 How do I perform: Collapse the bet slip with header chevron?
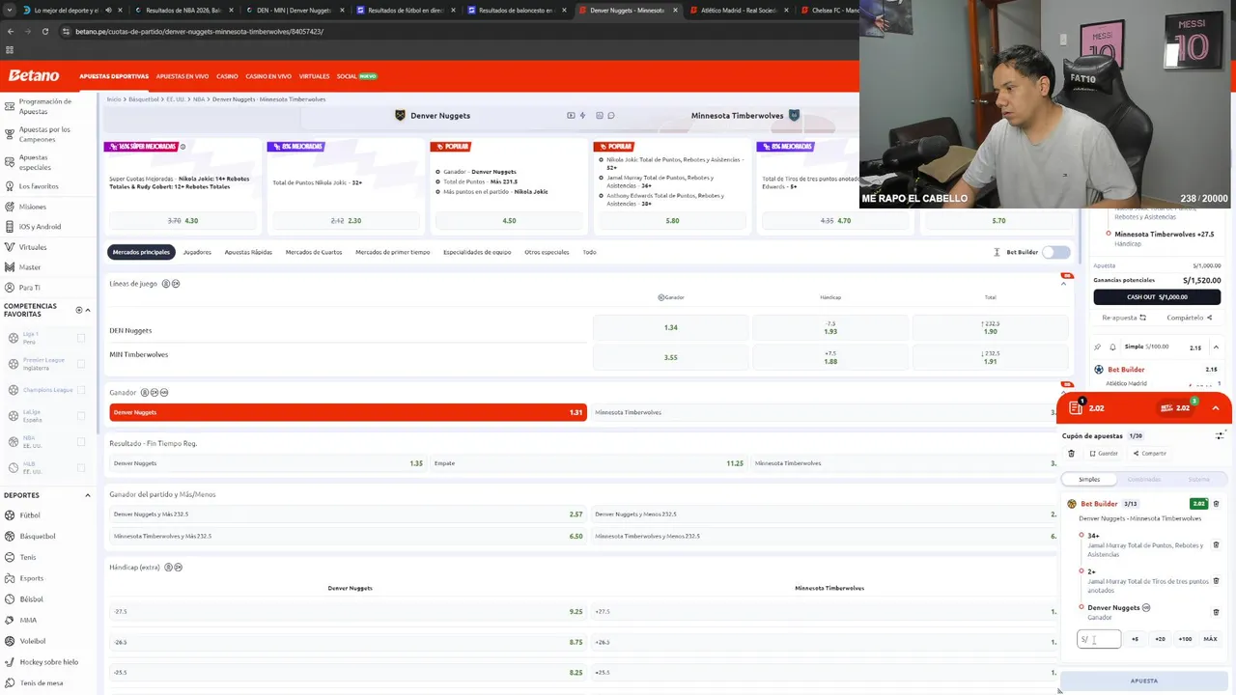[x=1216, y=408]
